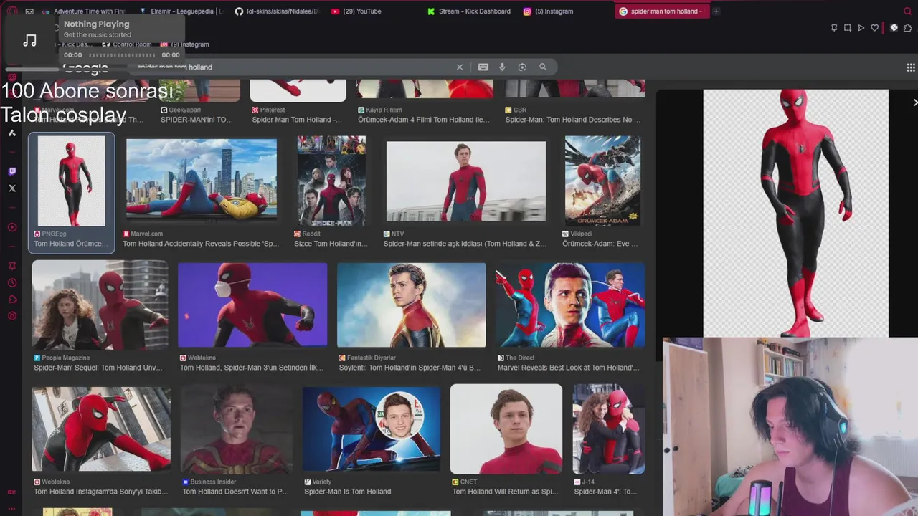Open the Google apps grid
The width and height of the screenshot is (918, 516).
(911, 67)
